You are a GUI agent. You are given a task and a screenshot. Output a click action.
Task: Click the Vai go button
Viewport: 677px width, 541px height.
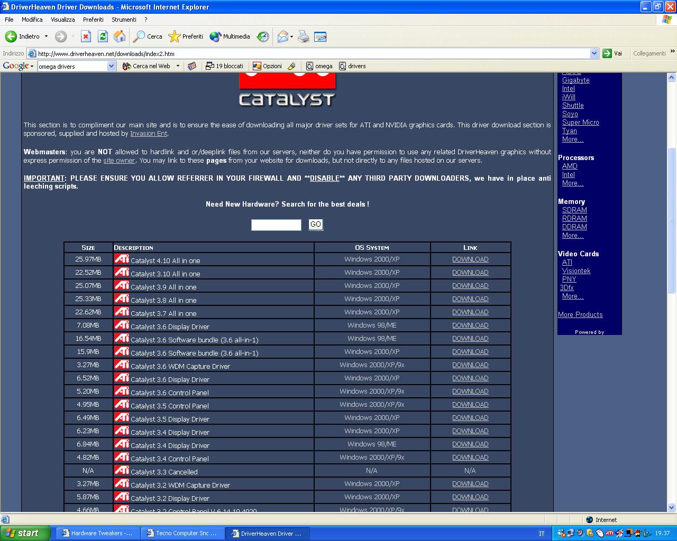pyautogui.click(x=612, y=53)
